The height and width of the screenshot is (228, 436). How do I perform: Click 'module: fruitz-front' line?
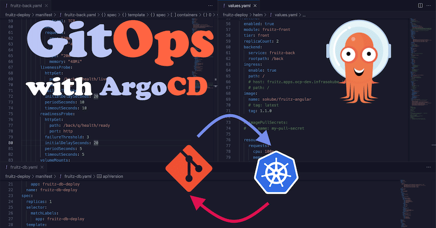point(267,29)
